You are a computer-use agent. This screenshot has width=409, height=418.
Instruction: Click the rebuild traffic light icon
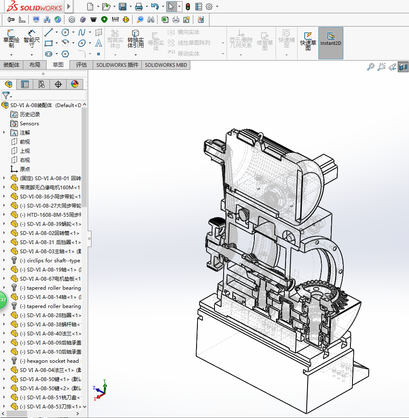pos(188,7)
